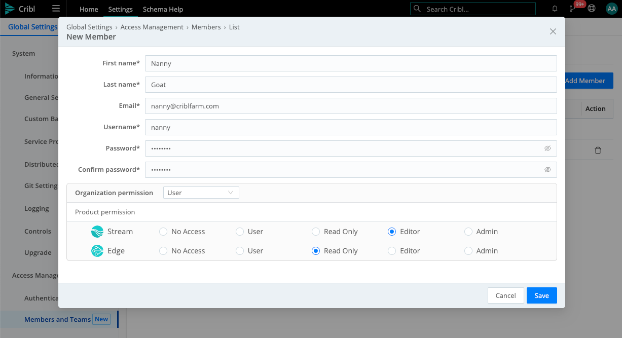Open the hamburger navigation menu

tap(56, 9)
